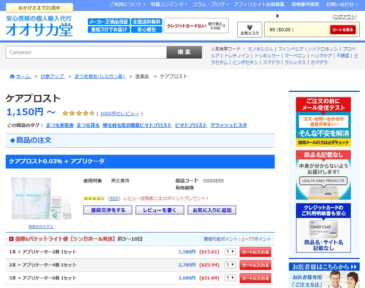Screen dimensions: 365x288
Task: Click the black arrow above cart
Action: (x=278, y=16)
